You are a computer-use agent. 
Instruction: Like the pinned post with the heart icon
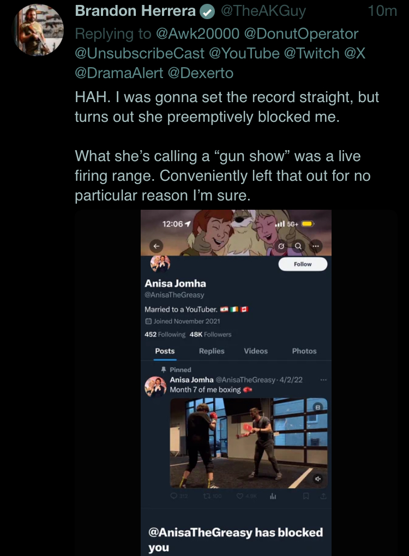pyautogui.click(x=239, y=496)
